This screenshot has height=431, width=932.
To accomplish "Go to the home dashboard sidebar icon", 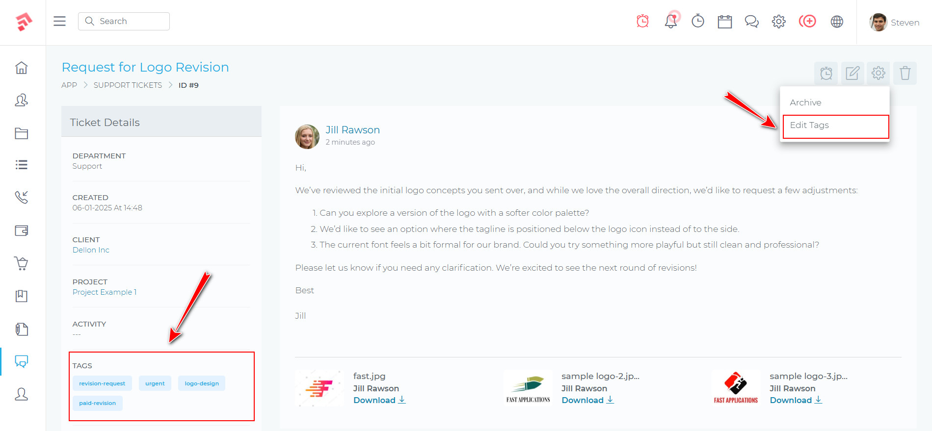I will [x=22, y=68].
